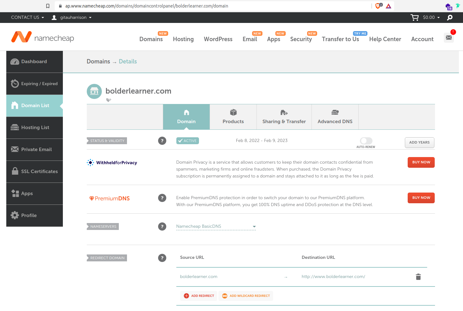Click help icon for Redirect Domain

(162, 258)
